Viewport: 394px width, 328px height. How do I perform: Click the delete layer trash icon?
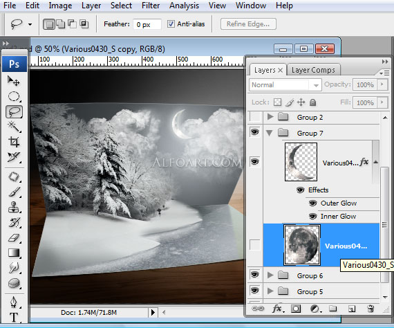[x=370, y=309]
